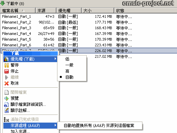
Task: Click the show comments pencil icon
Action: (x=6, y=110)
